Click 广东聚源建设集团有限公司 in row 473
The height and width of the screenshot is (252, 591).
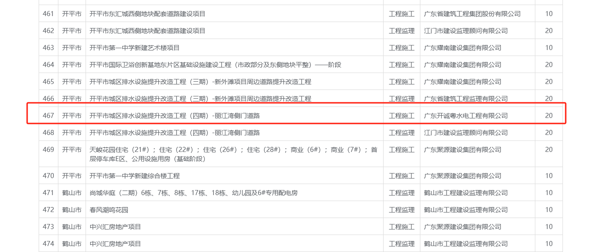463,227
